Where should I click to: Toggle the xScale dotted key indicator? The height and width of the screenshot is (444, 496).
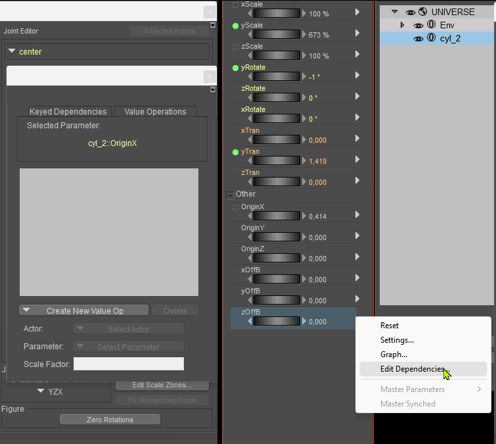(x=235, y=5)
